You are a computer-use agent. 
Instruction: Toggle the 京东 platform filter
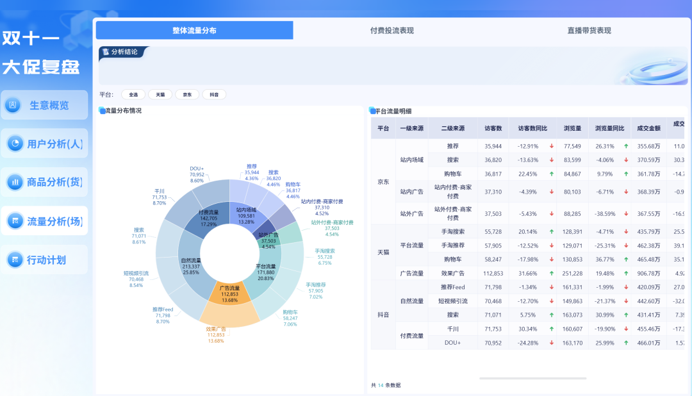click(187, 94)
